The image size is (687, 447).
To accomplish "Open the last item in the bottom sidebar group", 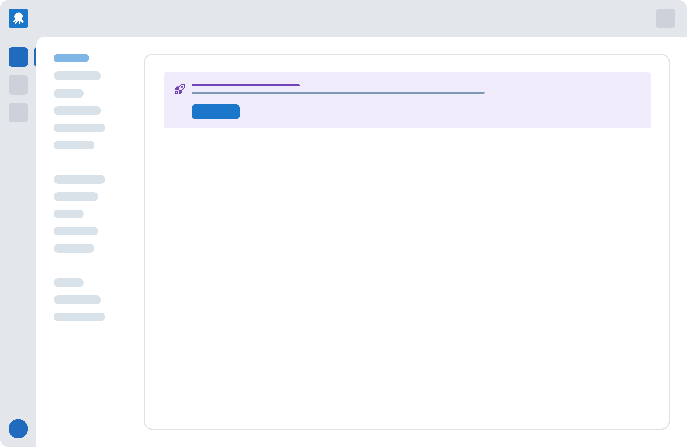I will [x=79, y=317].
